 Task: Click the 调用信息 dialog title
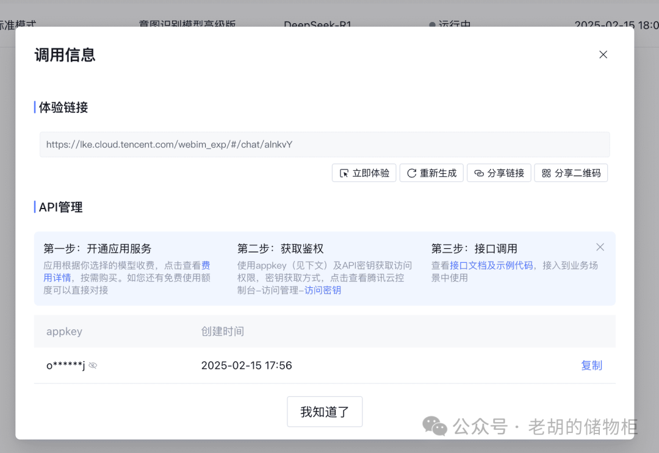point(65,55)
